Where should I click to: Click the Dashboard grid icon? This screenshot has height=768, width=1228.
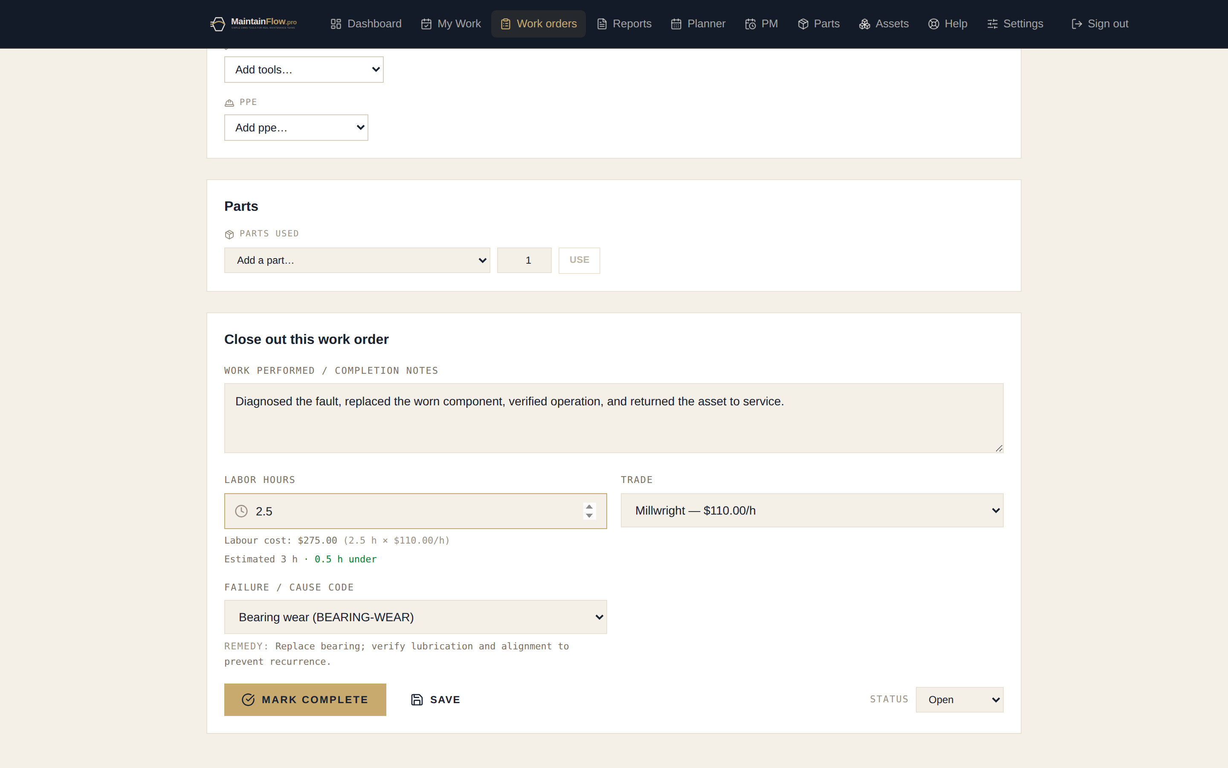point(336,24)
